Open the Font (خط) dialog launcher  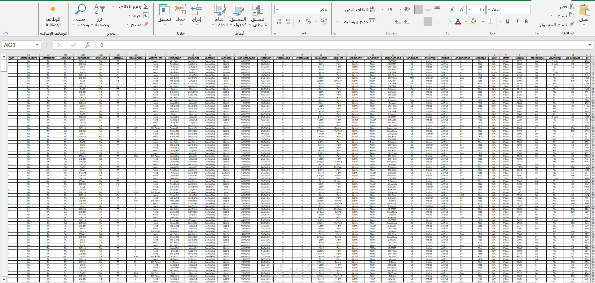448,33
